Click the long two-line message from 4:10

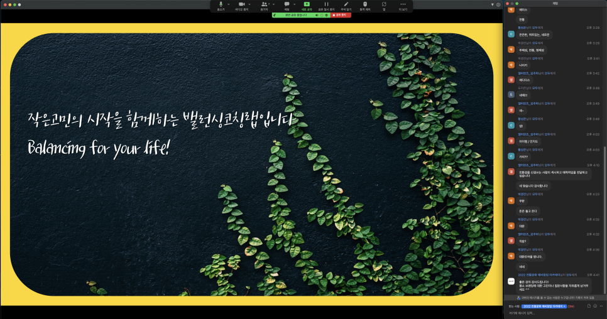tap(554, 174)
